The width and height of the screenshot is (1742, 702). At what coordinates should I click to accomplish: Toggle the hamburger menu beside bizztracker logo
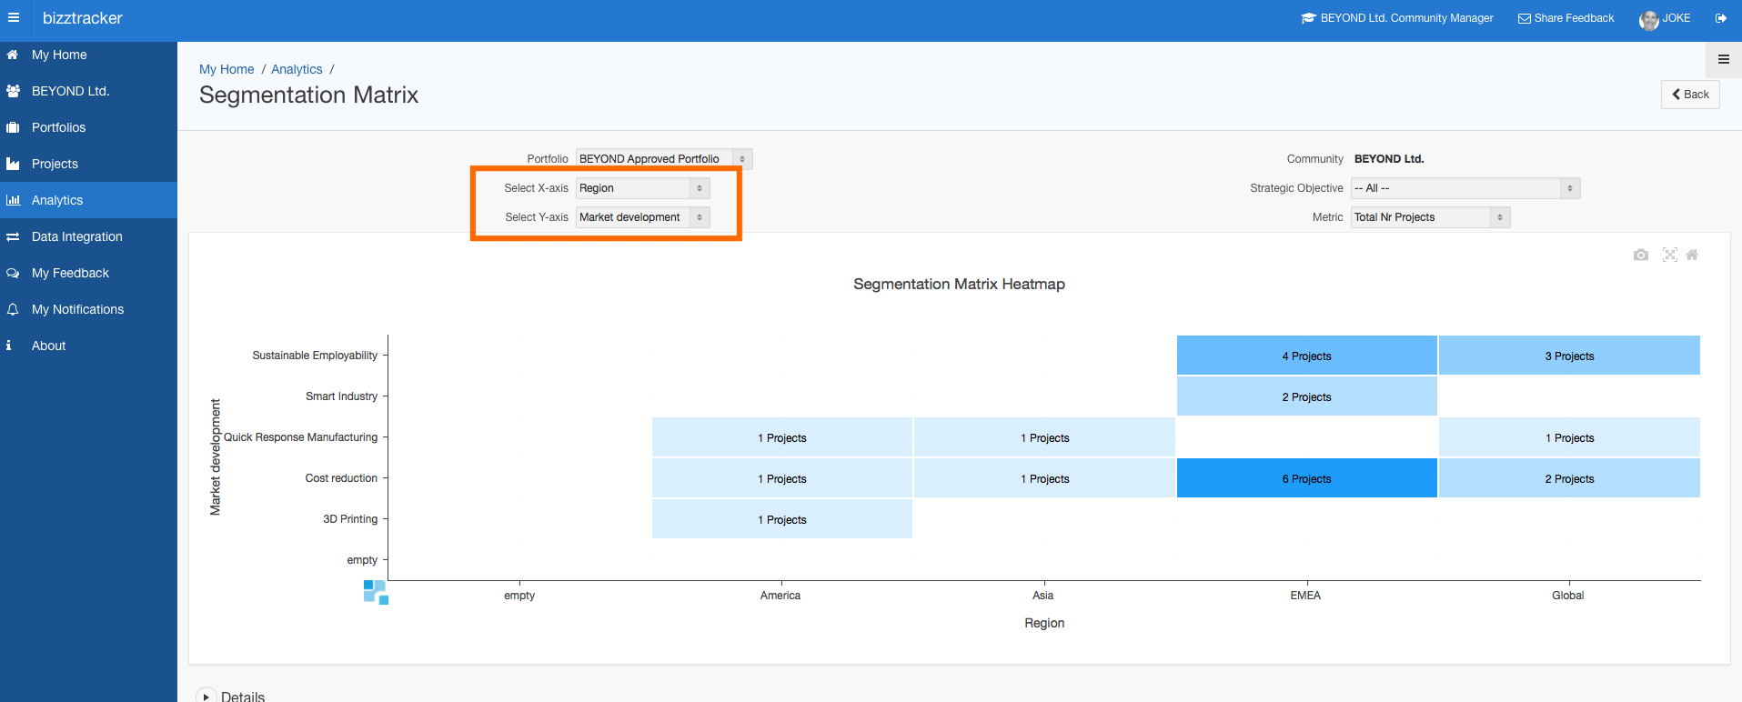tap(14, 18)
